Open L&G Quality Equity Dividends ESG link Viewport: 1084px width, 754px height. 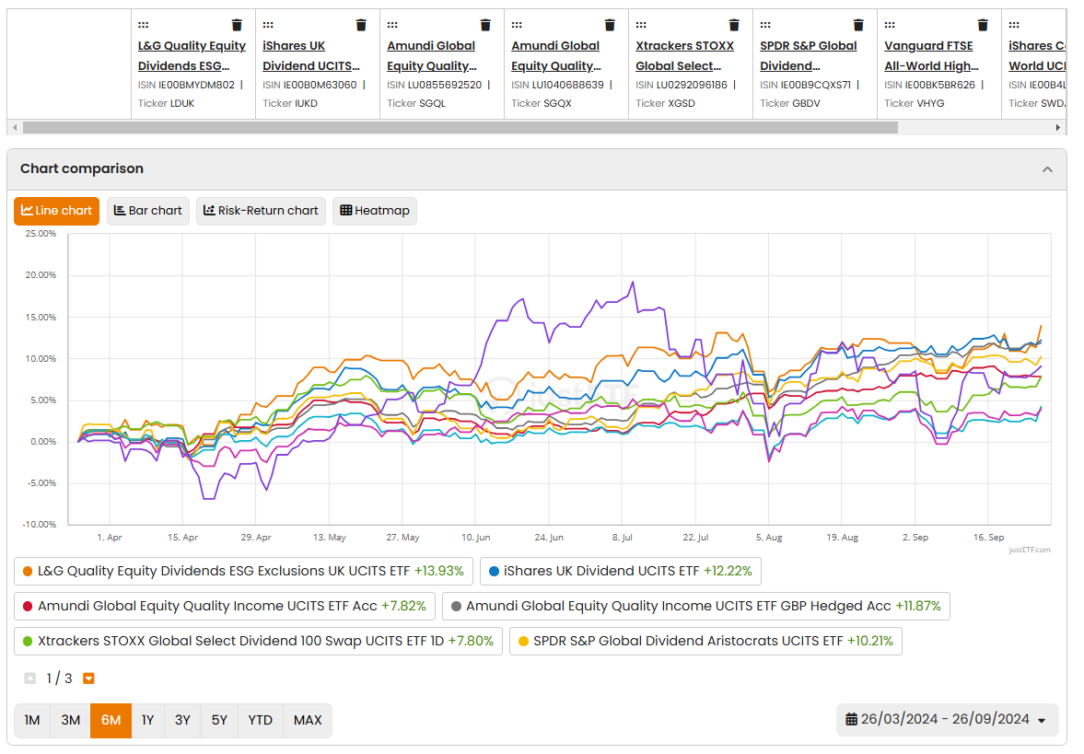click(192, 55)
